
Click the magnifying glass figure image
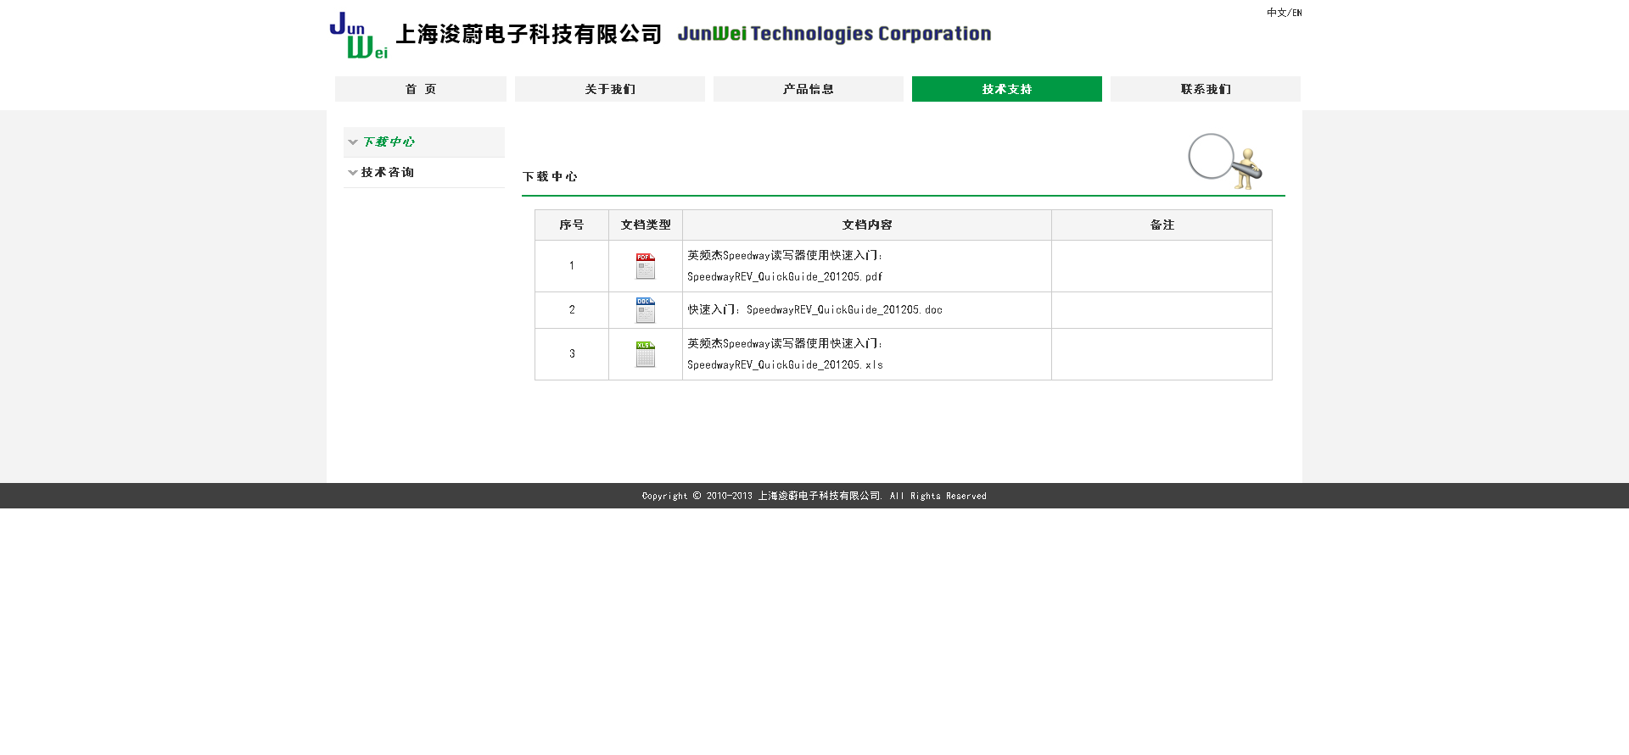1225,161
